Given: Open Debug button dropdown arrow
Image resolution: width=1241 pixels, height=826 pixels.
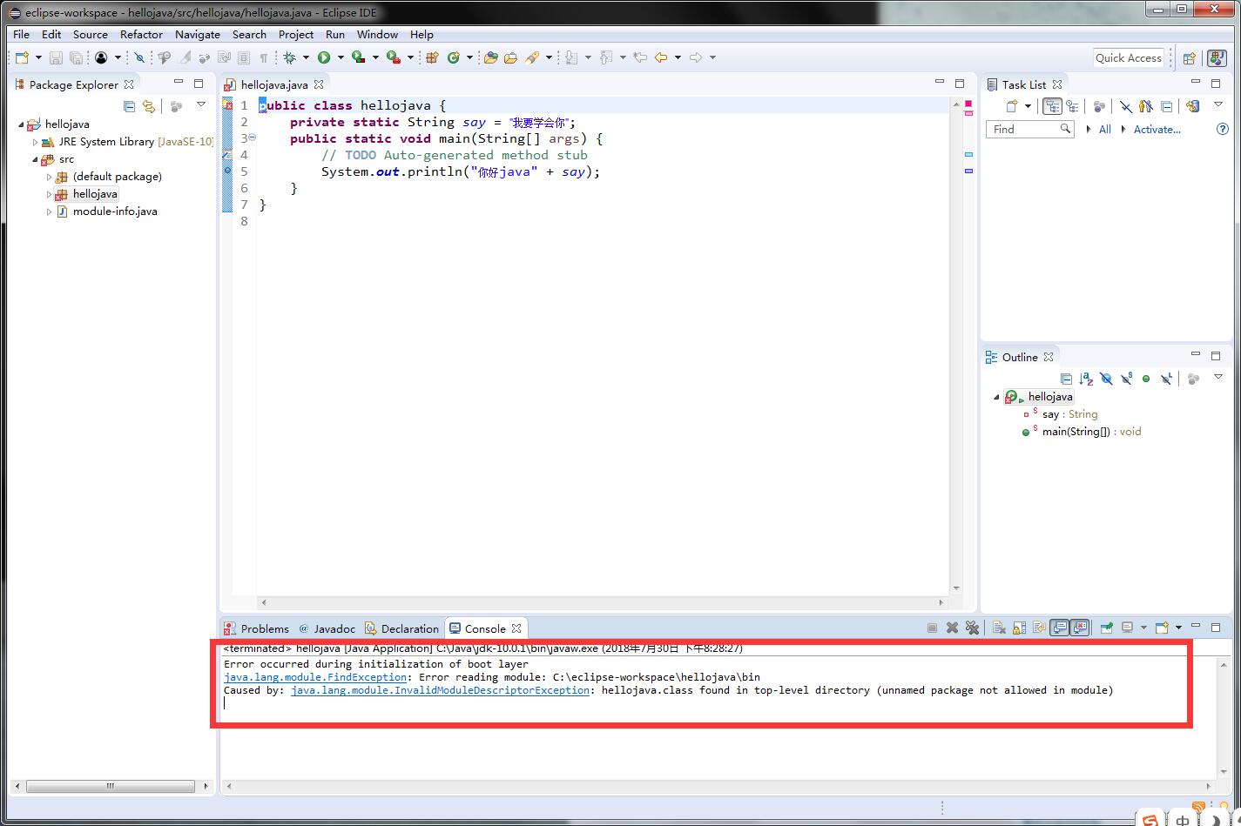Looking at the screenshot, I should [x=306, y=57].
